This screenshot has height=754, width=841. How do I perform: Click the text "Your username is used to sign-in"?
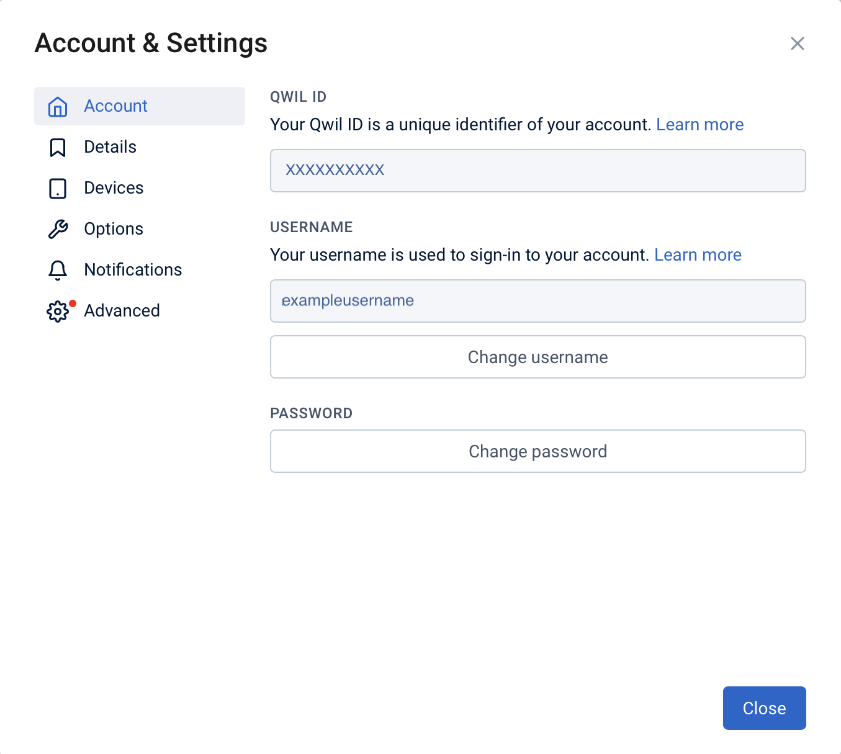click(x=395, y=255)
